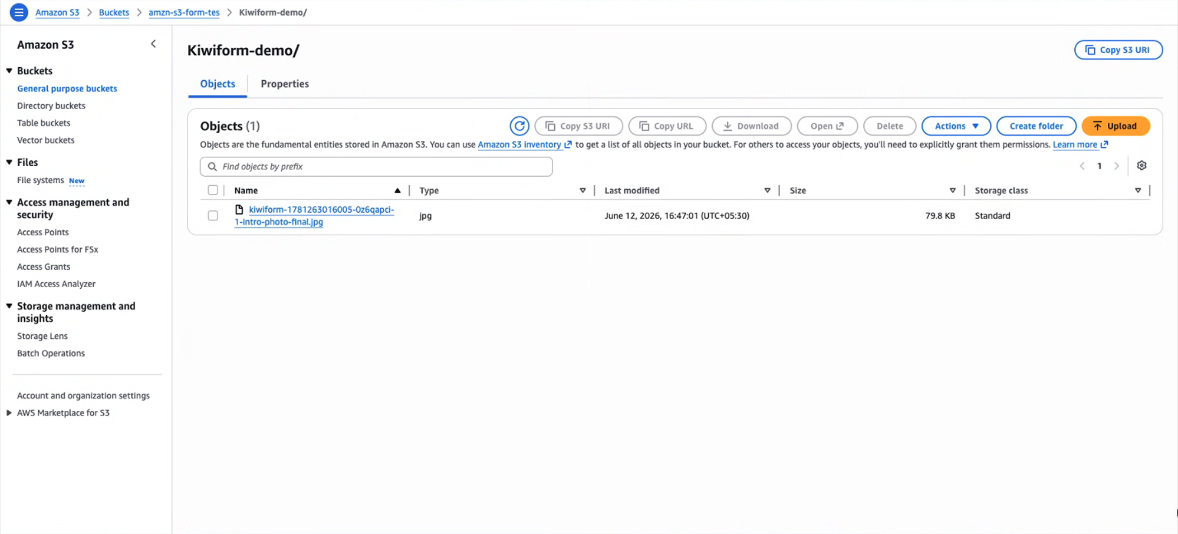Open amzn-s3-form-tes breadcrumb link
Viewport: 1178px width, 534px height.
click(184, 12)
